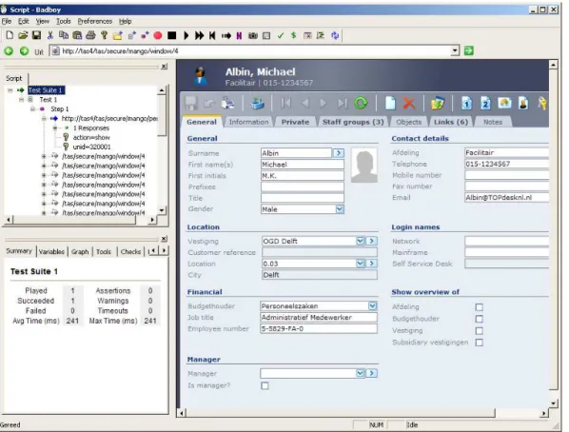Viewport: 569px width, 432px height.
Task: Stop playback with the black square icon
Action: pos(171,35)
